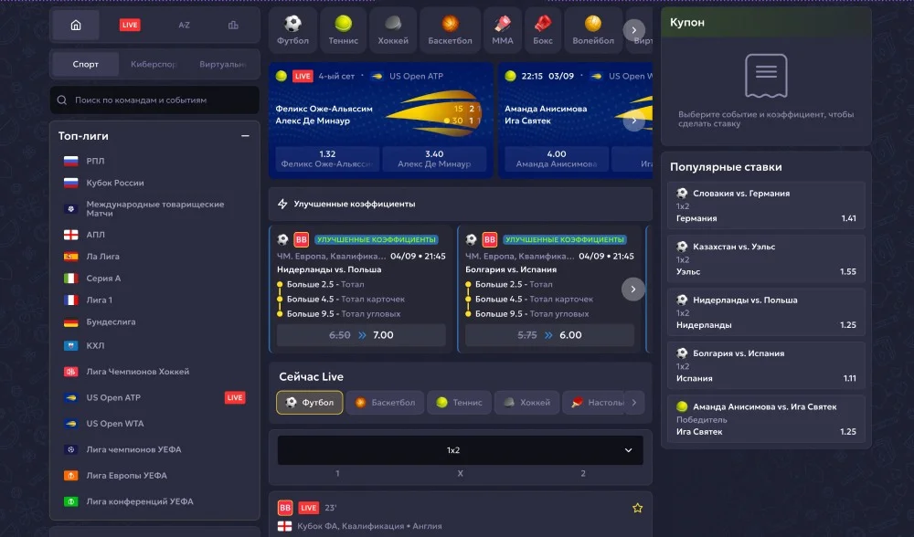914x537 pixels.
Task: Click the 7.00 improved odds button
Action: (x=361, y=335)
